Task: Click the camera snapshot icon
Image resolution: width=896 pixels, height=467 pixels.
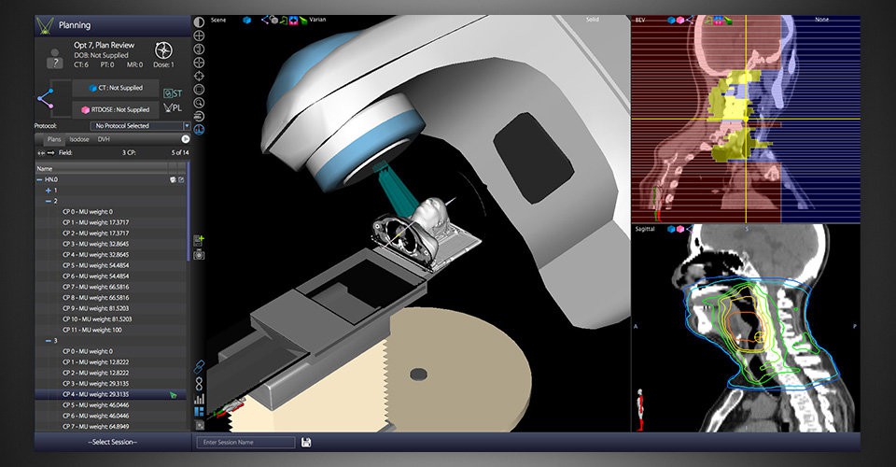Action: pos(199,255)
